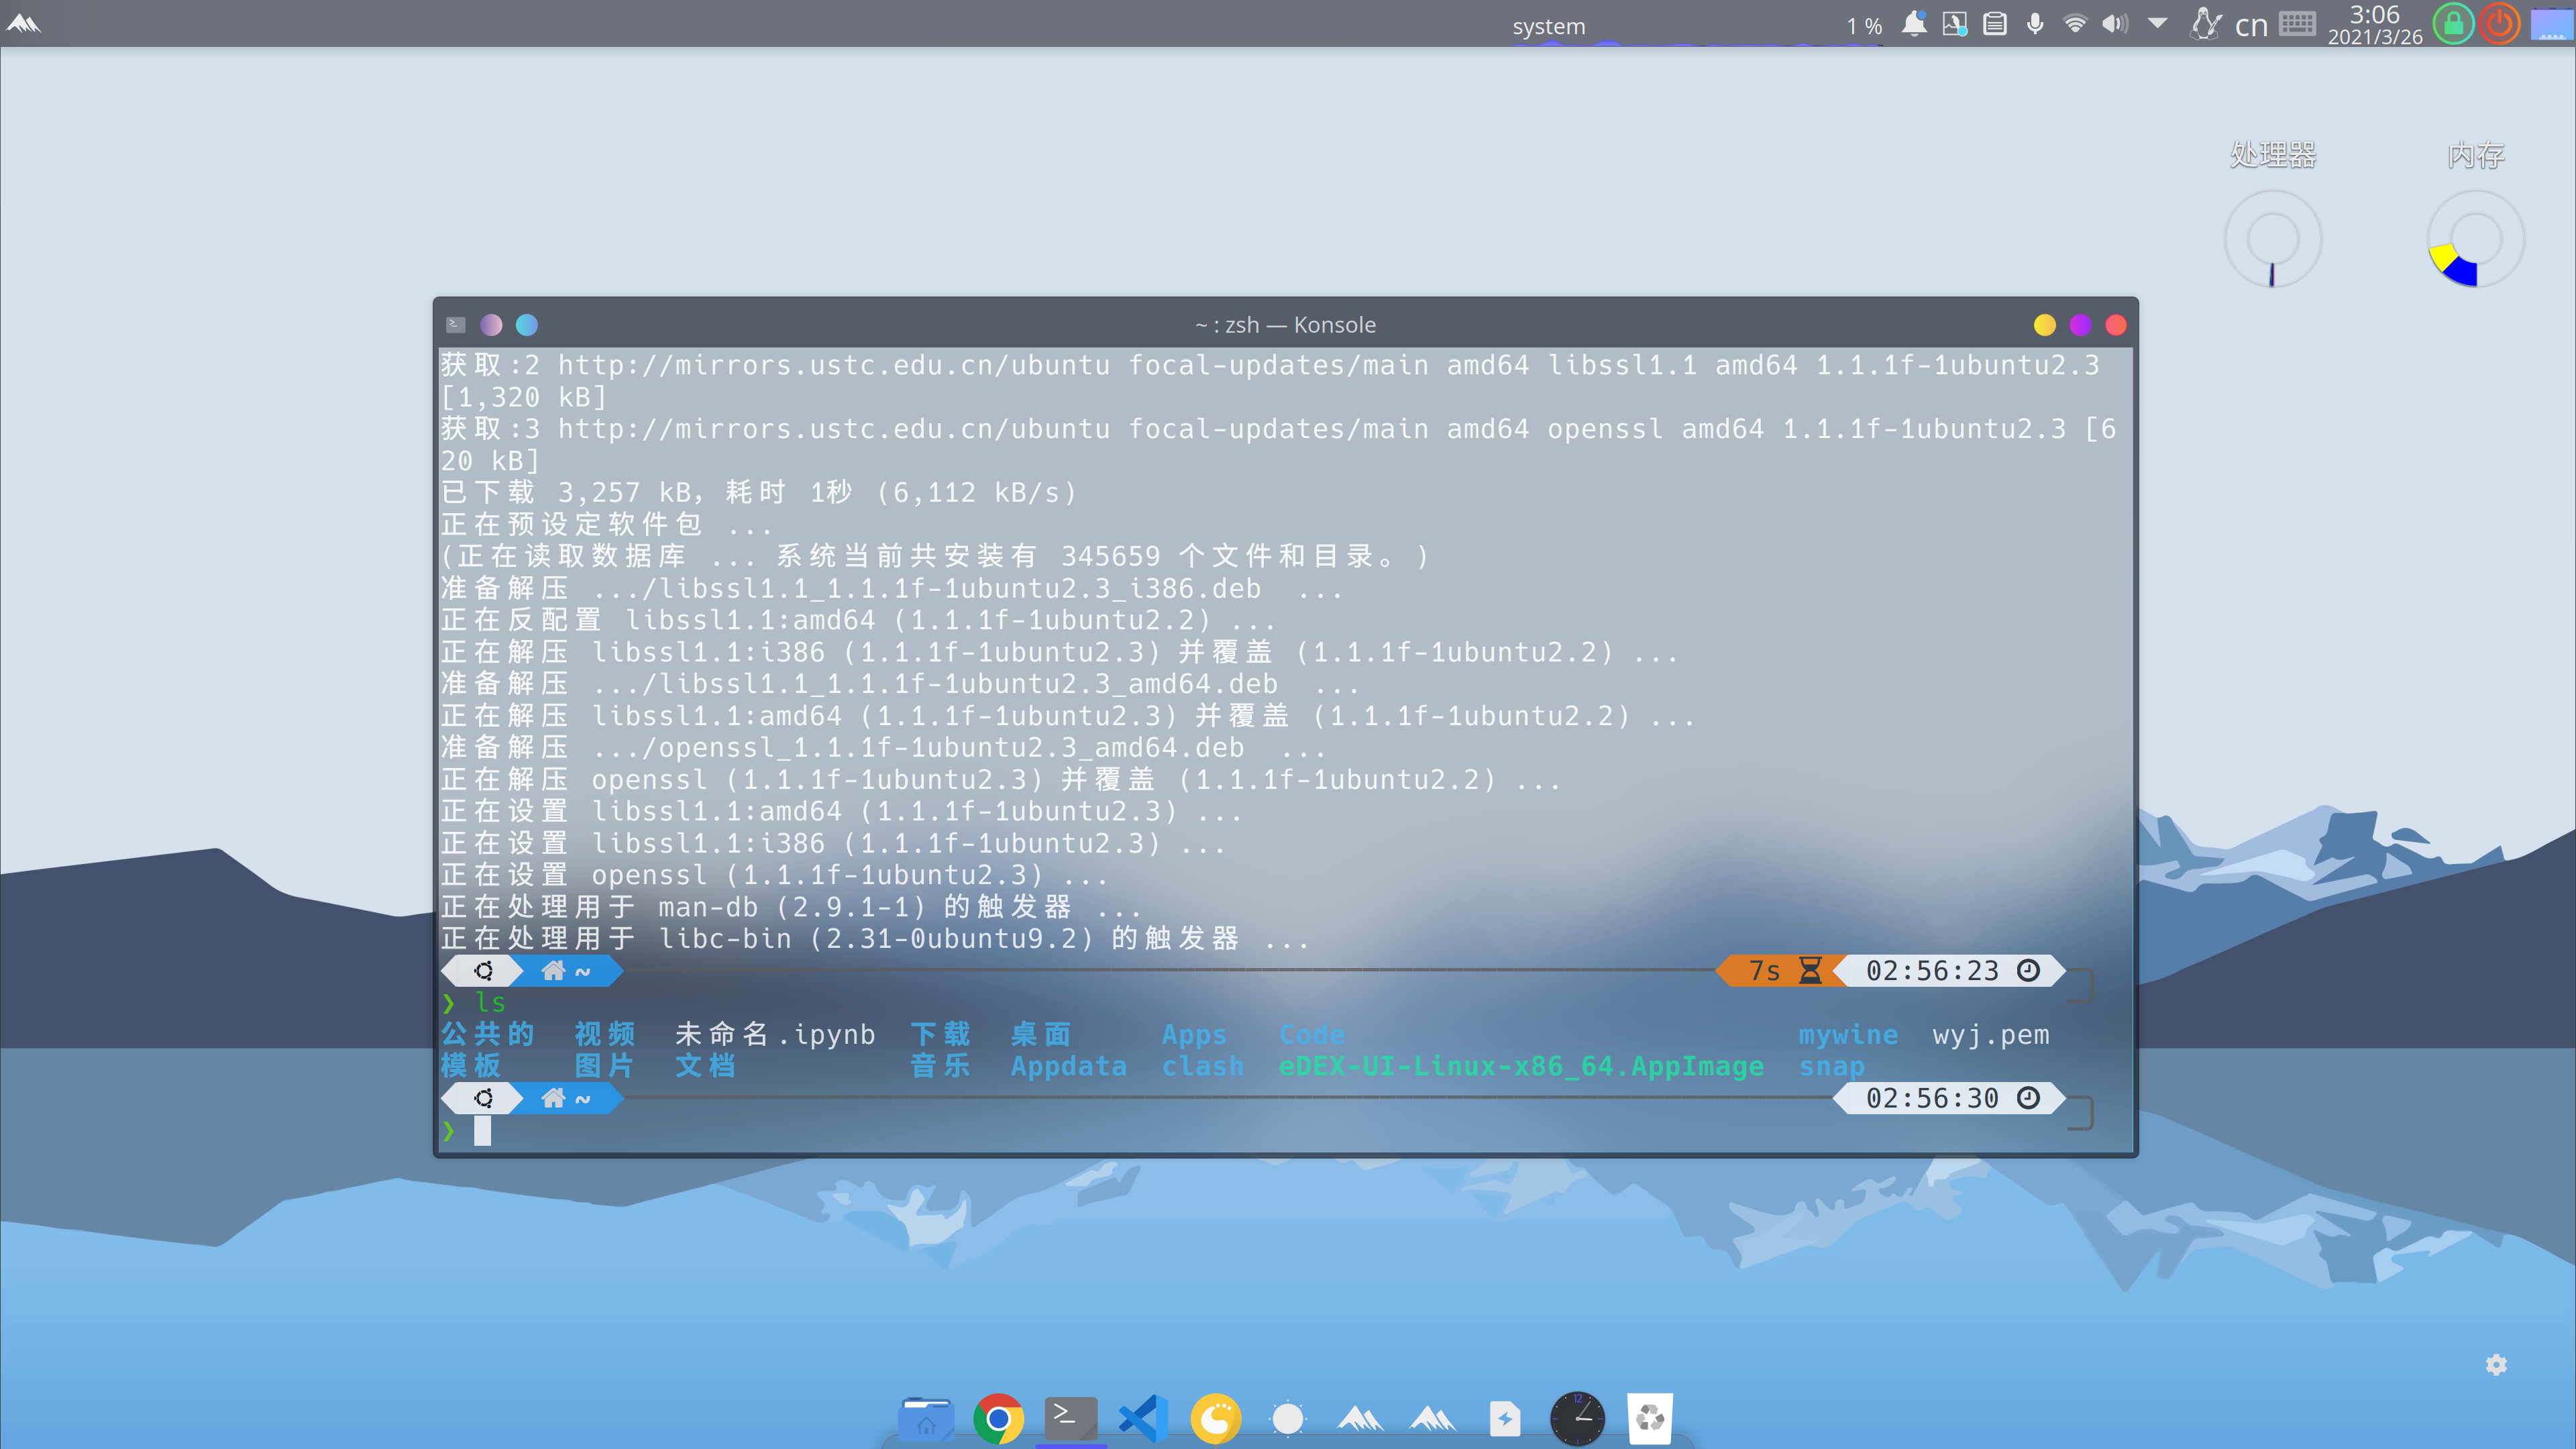Open the trash recycle bin in dock
The image size is (2576, 1449).
[1650, 1418]
